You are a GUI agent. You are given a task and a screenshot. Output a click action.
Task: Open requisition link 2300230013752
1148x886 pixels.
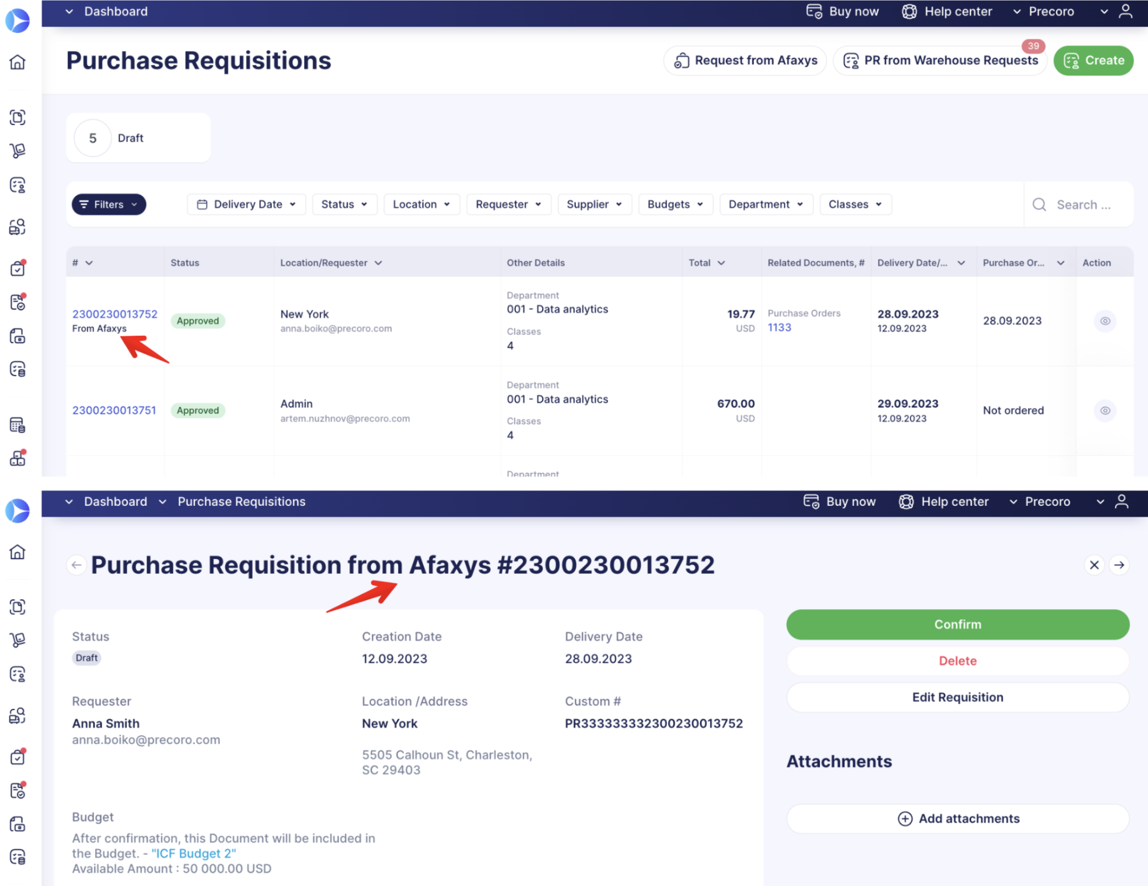pyautogui.click(x=115, y=314)
